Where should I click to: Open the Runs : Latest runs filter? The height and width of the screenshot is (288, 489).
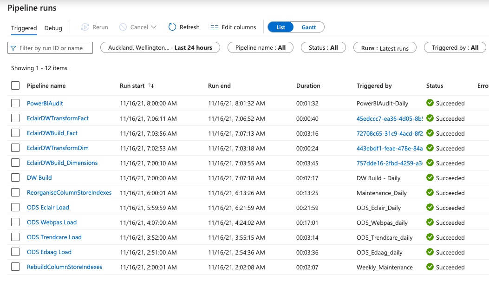[x=385, y=48]
